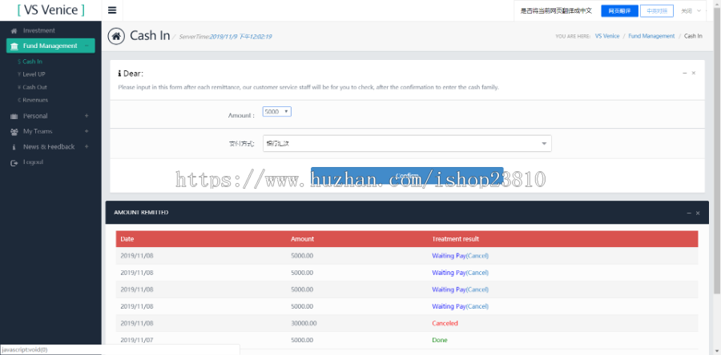Click the group icon next to My Teams

coord(14,132)
